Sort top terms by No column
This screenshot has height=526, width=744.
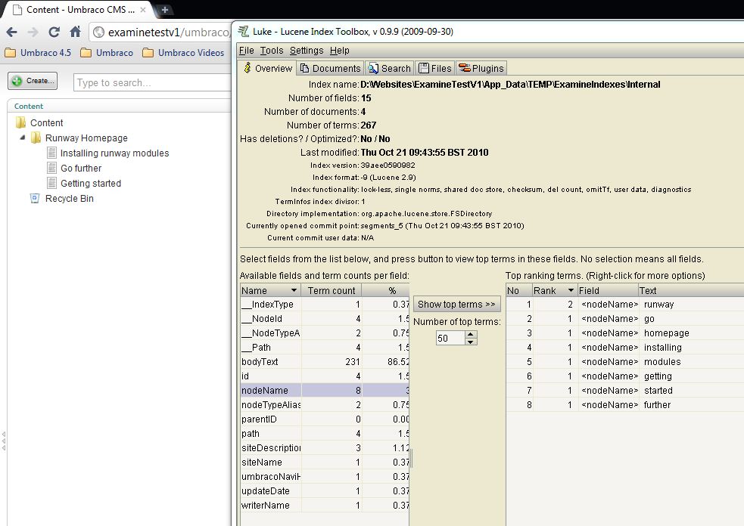coord(518,290)
